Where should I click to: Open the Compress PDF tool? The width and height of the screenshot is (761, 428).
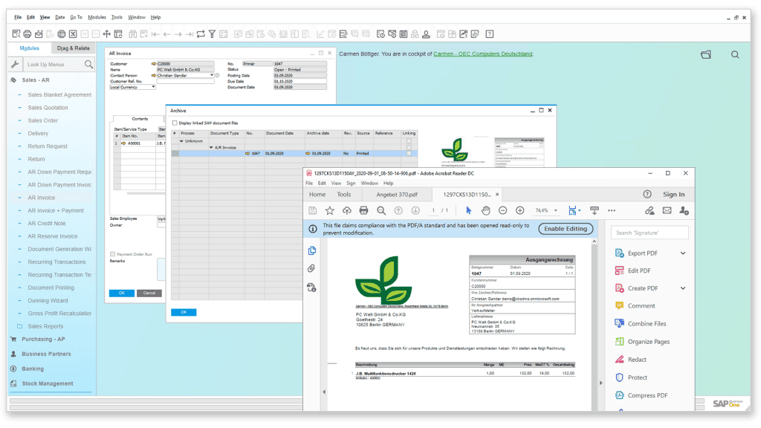point(641,395)
